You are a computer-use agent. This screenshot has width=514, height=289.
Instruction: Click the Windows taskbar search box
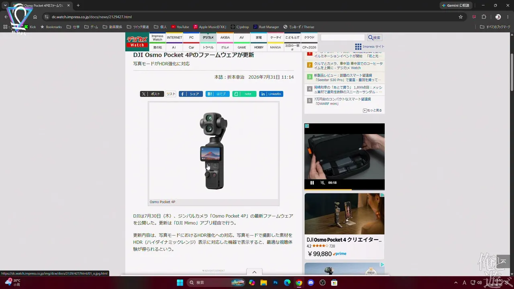pyautogui.click(x=217, y=283)
